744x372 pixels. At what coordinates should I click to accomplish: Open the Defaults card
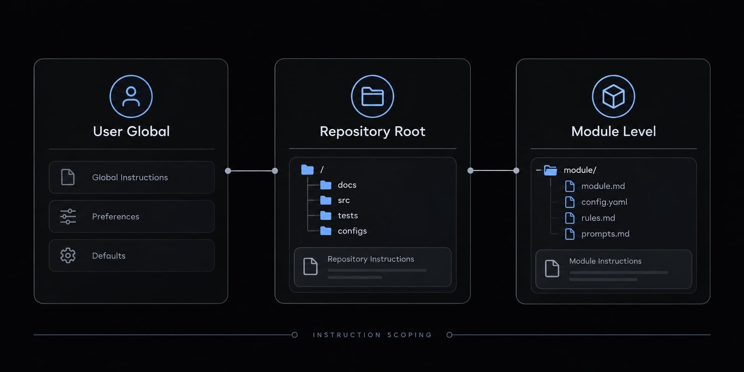(132, 255)
